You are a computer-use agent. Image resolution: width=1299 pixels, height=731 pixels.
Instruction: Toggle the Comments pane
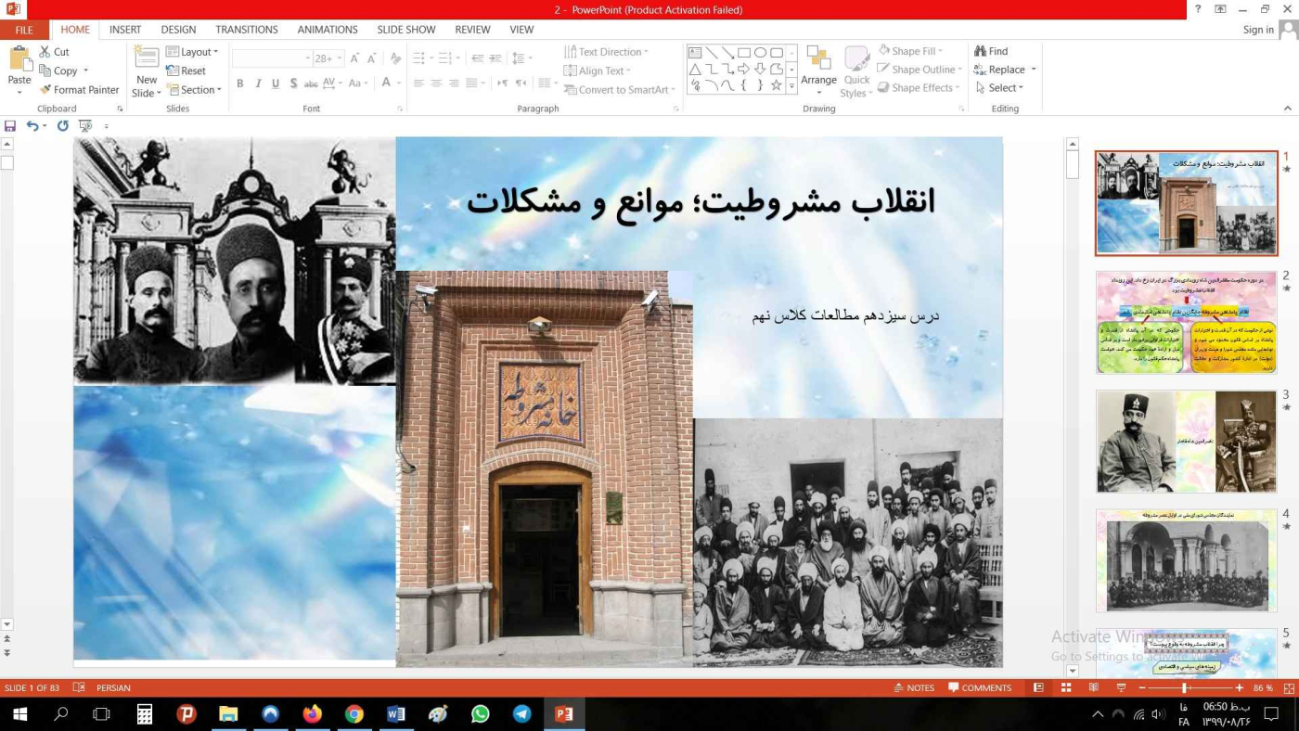[980, 688]
